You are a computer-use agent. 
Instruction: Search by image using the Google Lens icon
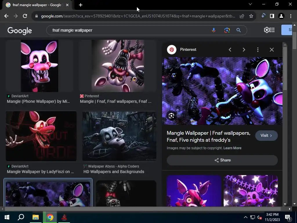(227, 30)
